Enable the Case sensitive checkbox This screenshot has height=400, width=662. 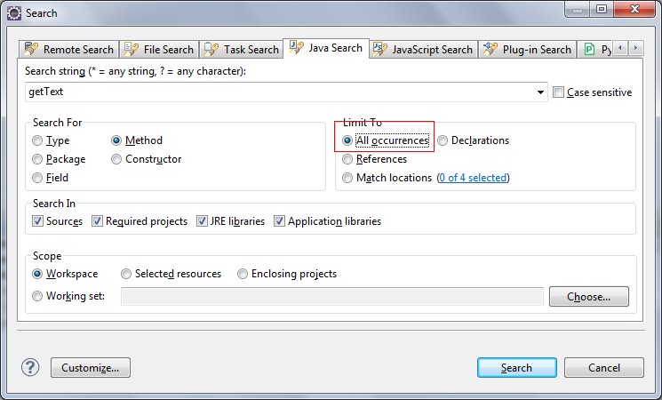coord(558,92)
